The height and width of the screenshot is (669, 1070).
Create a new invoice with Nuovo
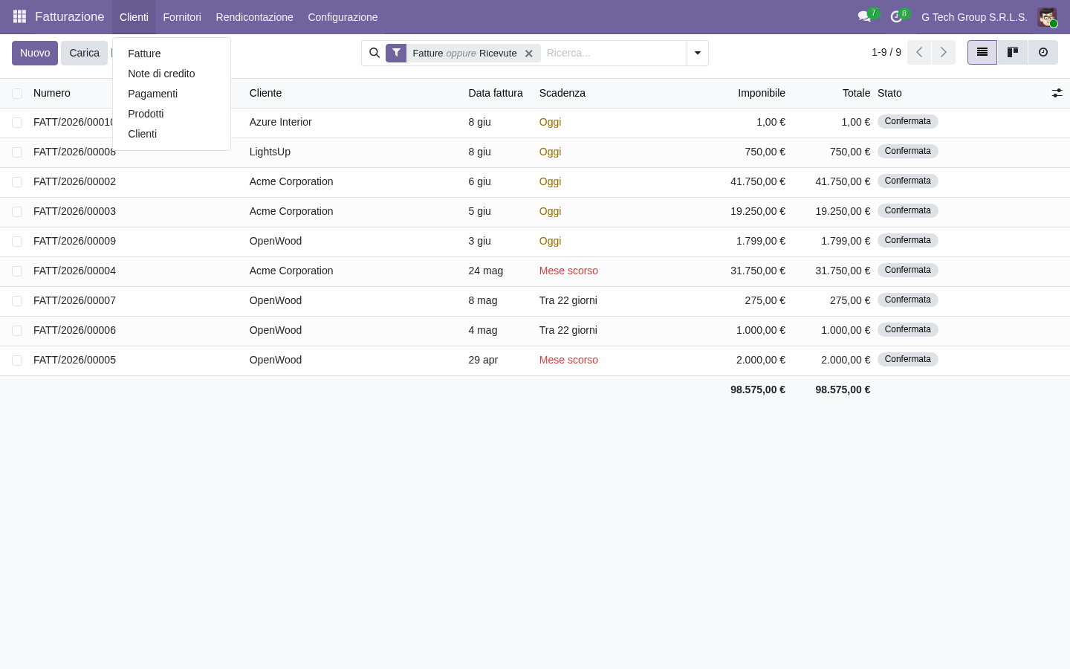35,53
